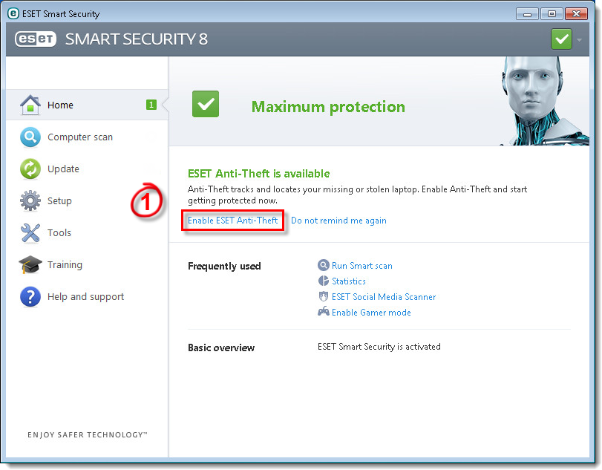This screenshot has width=602, height=470.
Task: Click the Training graduation cap icon
Action: [30, 264]
